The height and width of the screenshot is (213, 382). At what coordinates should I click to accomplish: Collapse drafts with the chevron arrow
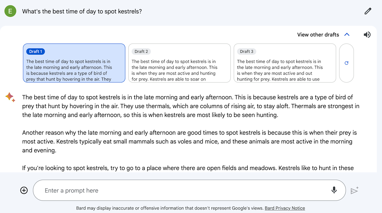click(x=347, y=35)
